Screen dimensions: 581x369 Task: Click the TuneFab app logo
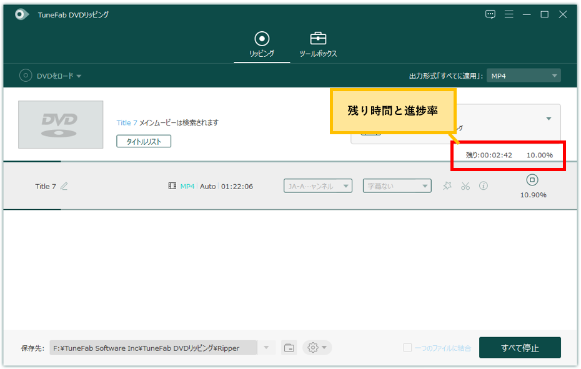coord(21,14)
